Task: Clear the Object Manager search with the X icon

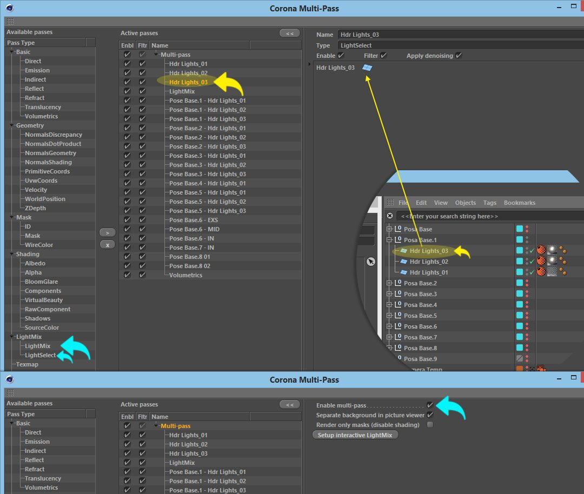Action: pyautogui.click(x=390, y=216)
